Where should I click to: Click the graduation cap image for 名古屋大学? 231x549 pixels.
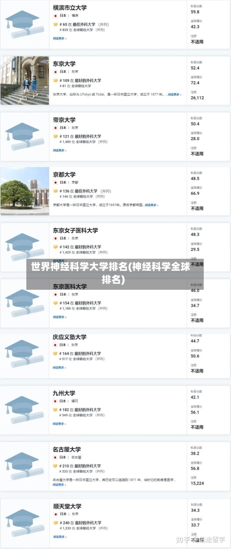click(24, 466)
